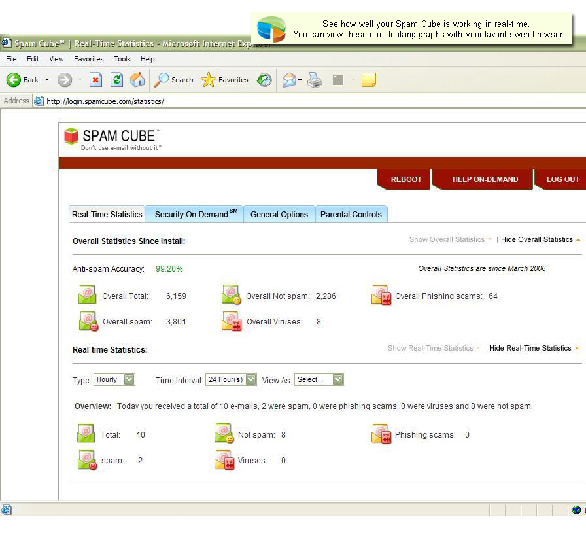Viewport: 586px width, 543px height.
Task: Click the Phishing scams envelope icon
Action: [x=381, y=433]
